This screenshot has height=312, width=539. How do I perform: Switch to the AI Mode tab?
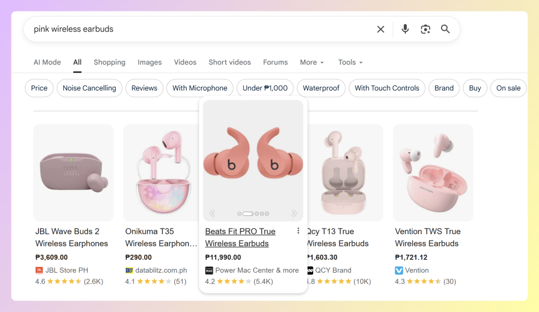coord(47,62)
